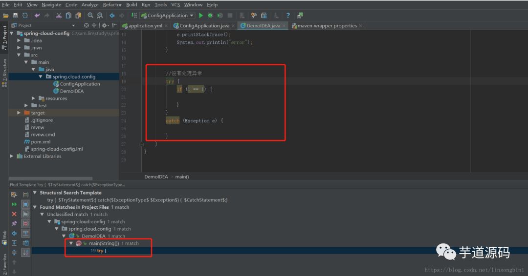Click the Find magnifier icon
This screenshot has width=528, height=276.
tap(90, 16)
